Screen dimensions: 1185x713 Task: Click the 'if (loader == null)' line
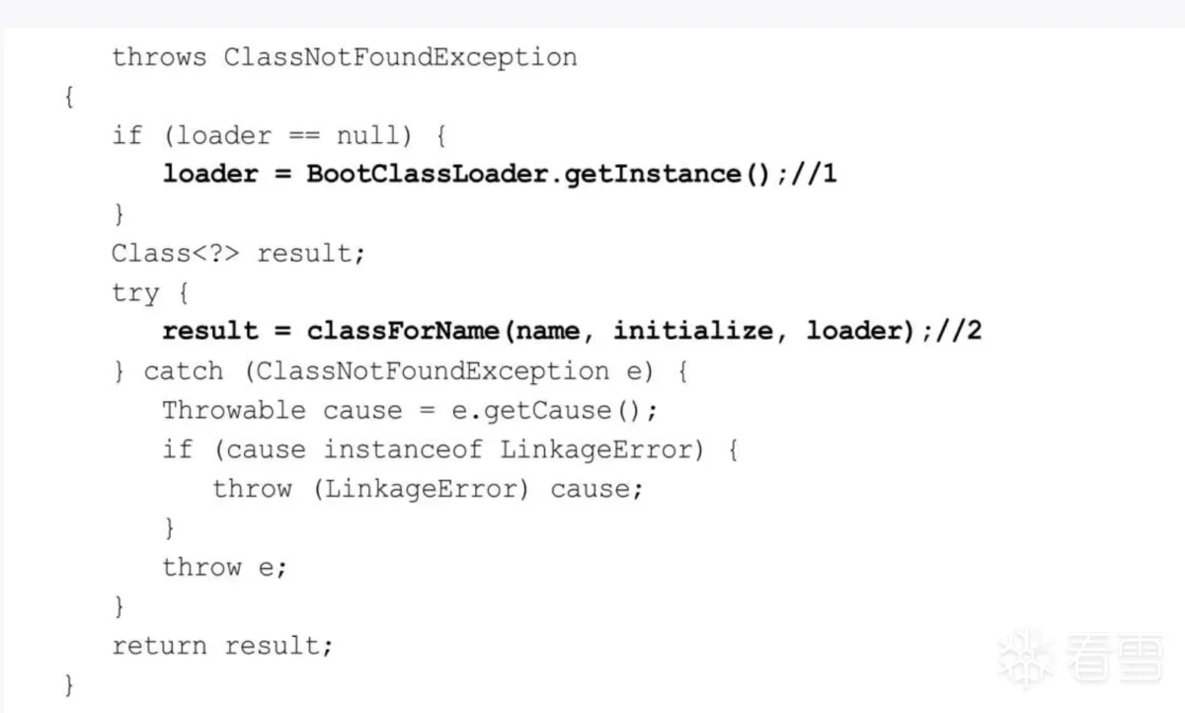(x=279, y=135)
